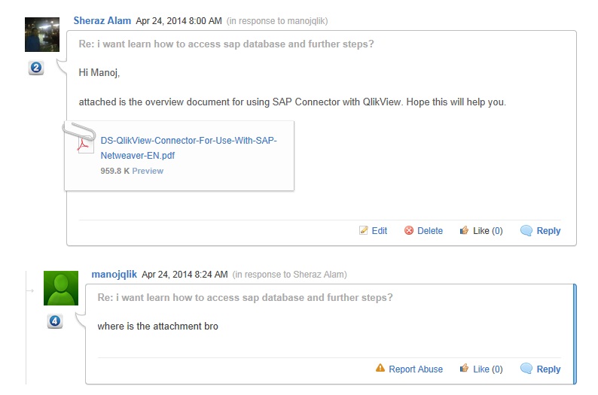Click the red Delete icon
Screen dimensions: 598x395
(x=409, y=231)
